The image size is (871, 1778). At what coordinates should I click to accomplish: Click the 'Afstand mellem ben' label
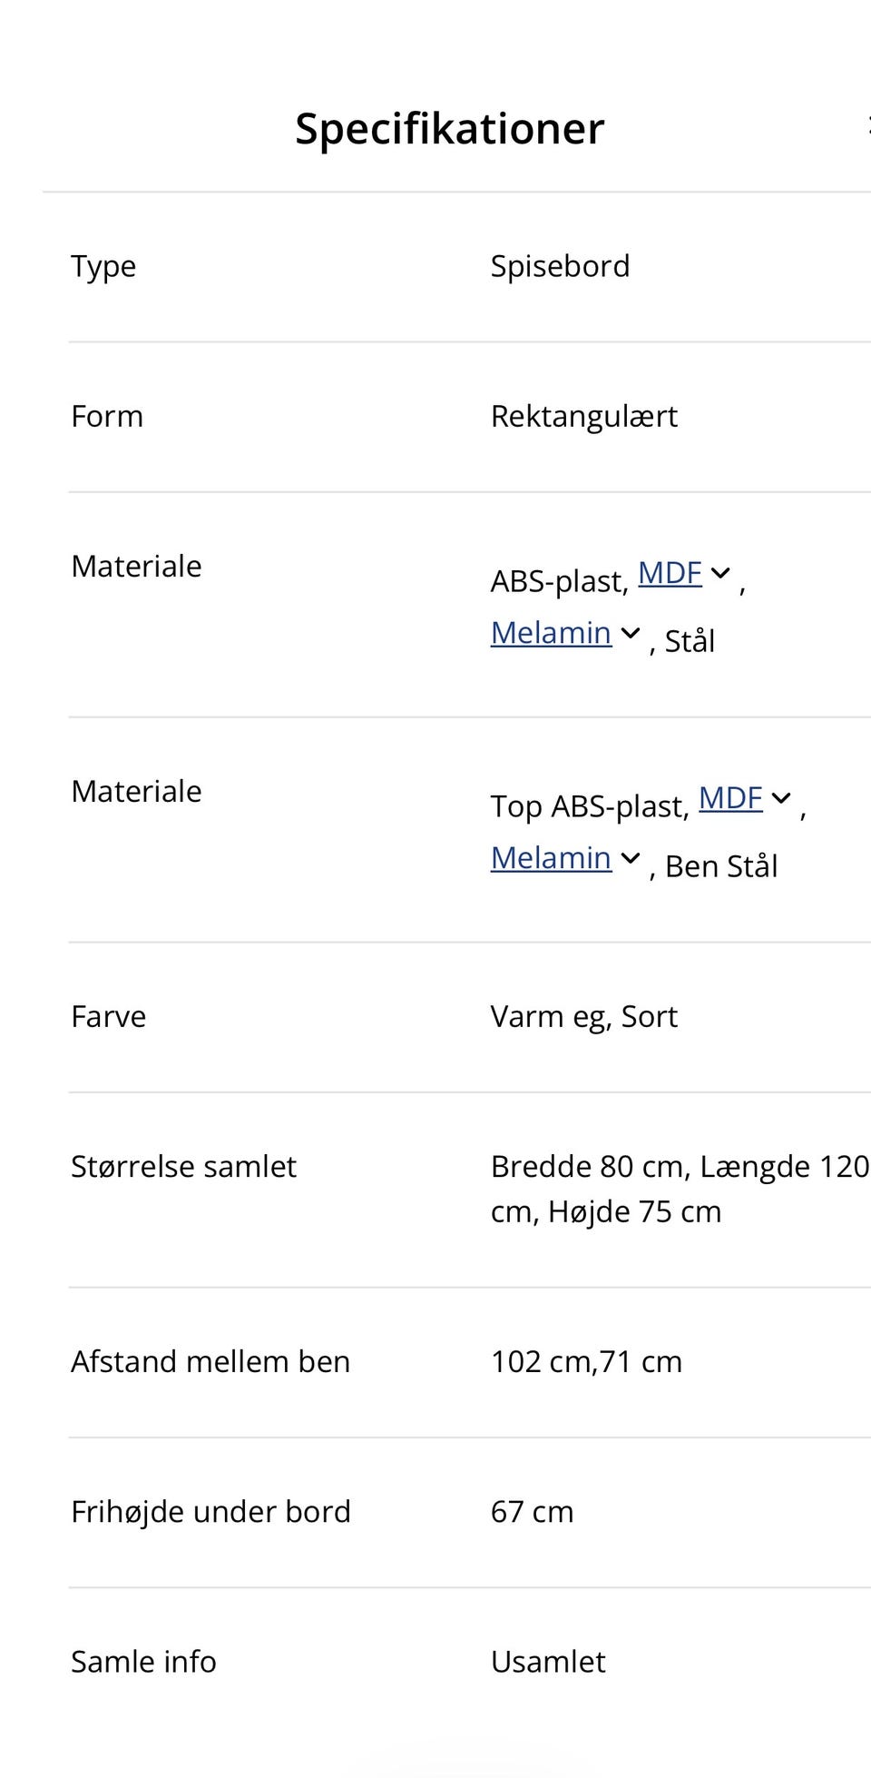210,1361
